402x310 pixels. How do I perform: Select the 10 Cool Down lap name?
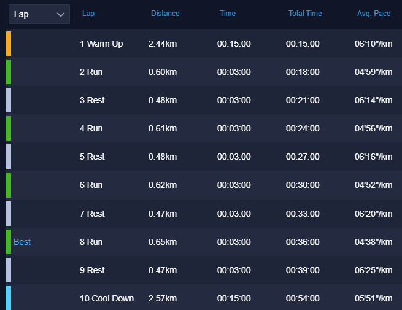(107, 298)
